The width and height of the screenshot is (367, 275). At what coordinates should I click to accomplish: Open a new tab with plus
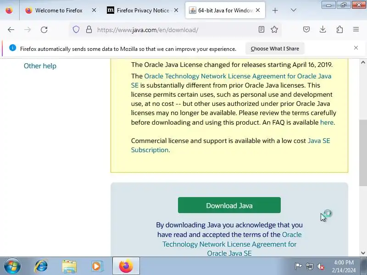point(275,10)
